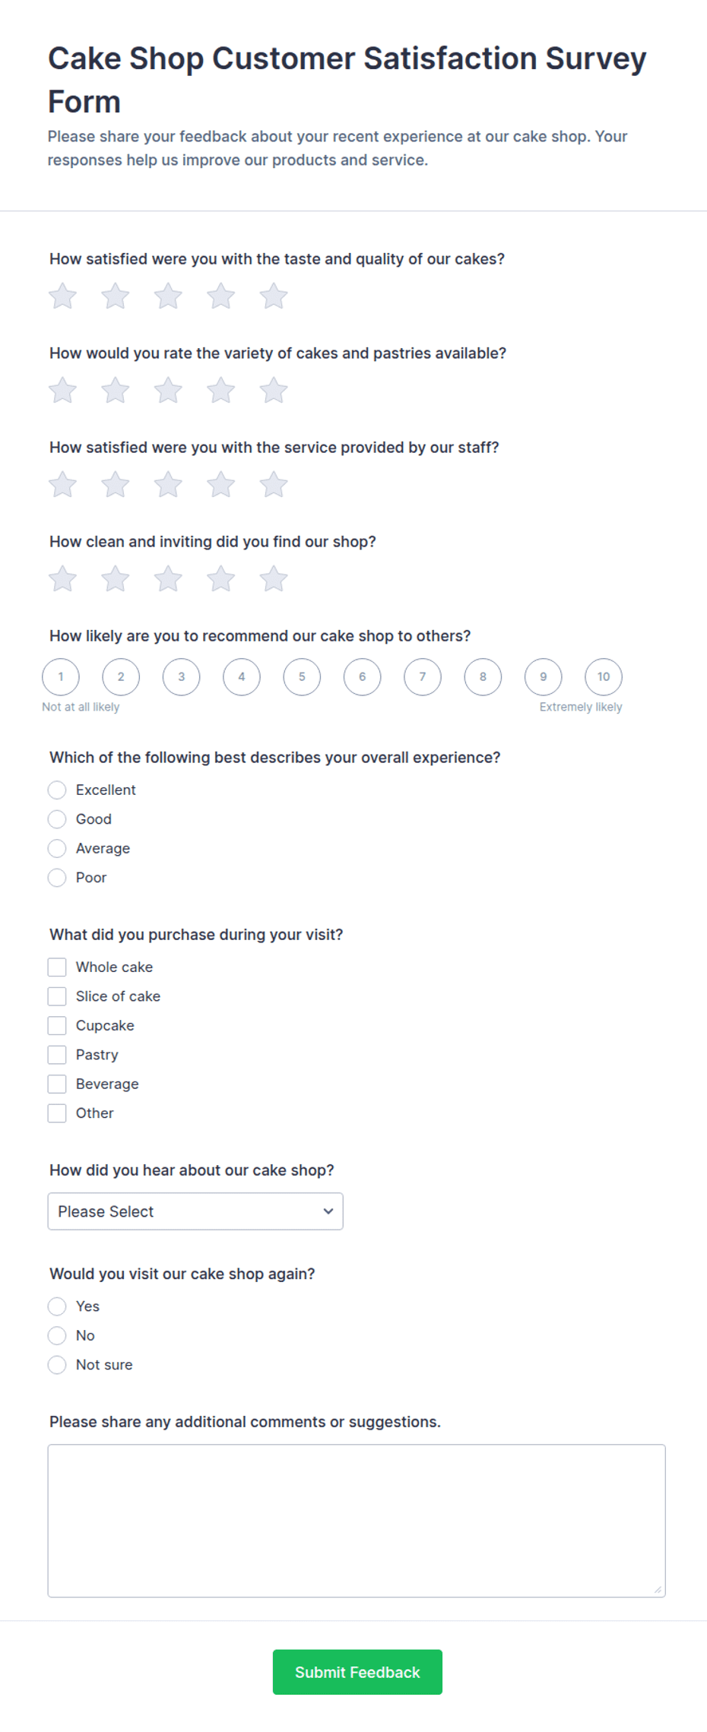Select Excellent for overall experience

pyautogui.click(x=57, y=790)
